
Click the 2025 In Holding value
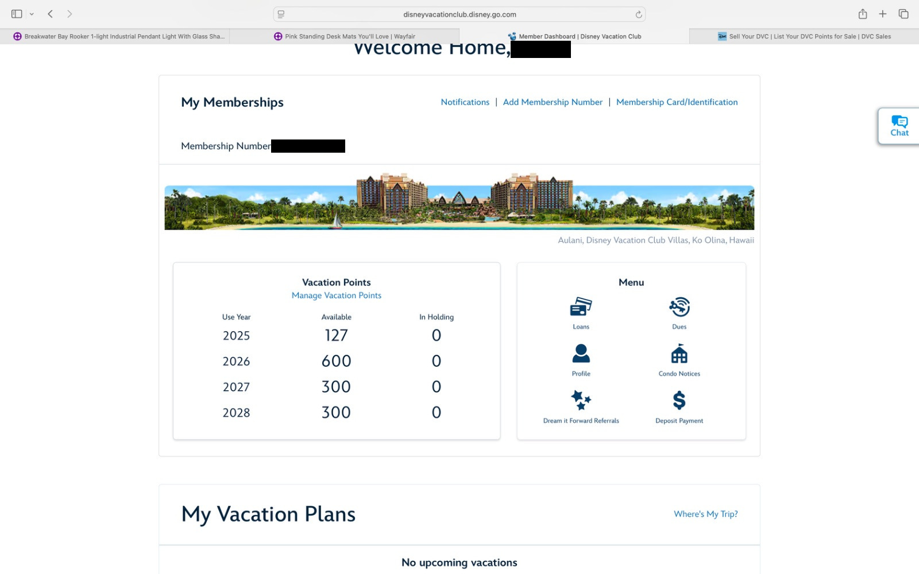437,335
